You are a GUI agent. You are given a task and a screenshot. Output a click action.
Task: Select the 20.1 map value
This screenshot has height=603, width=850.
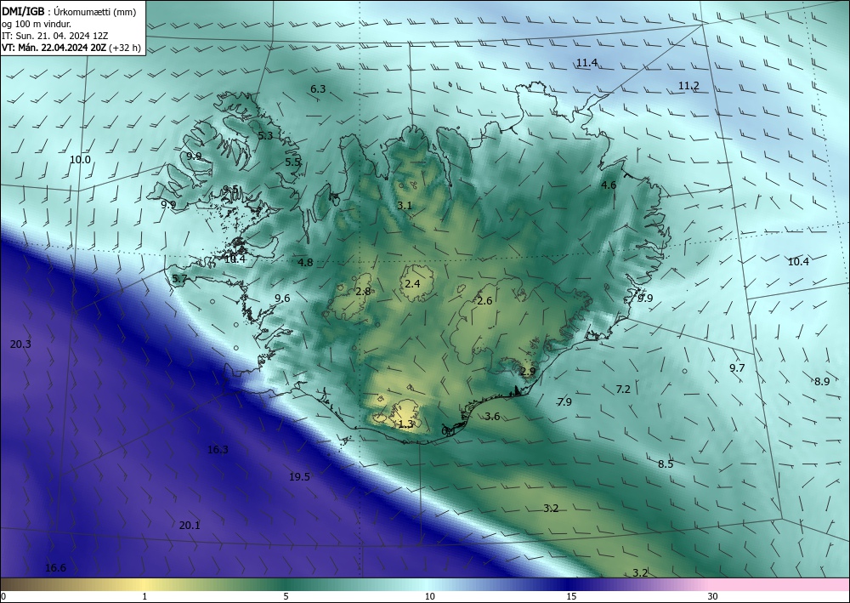190,526
